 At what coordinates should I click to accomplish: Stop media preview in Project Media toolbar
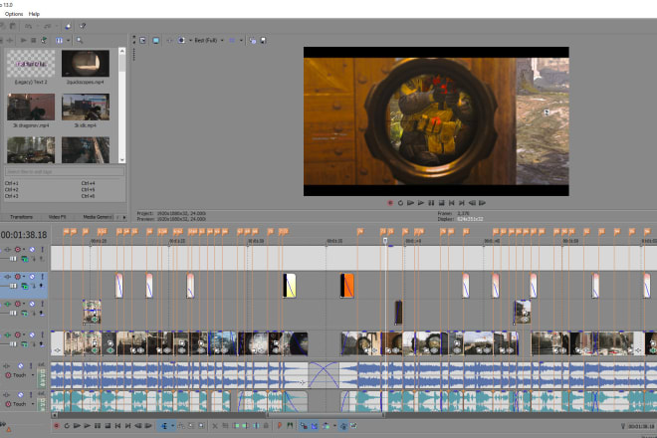point(34,40)
